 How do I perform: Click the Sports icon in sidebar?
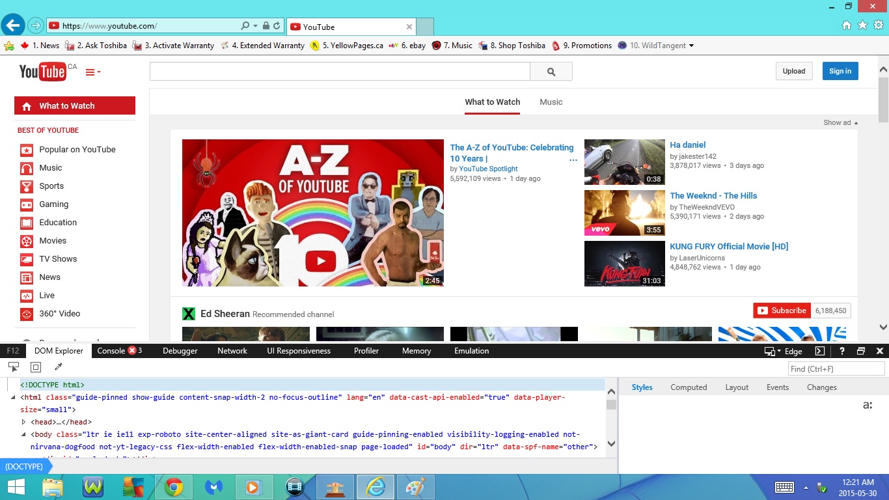[x=27, y=186]
